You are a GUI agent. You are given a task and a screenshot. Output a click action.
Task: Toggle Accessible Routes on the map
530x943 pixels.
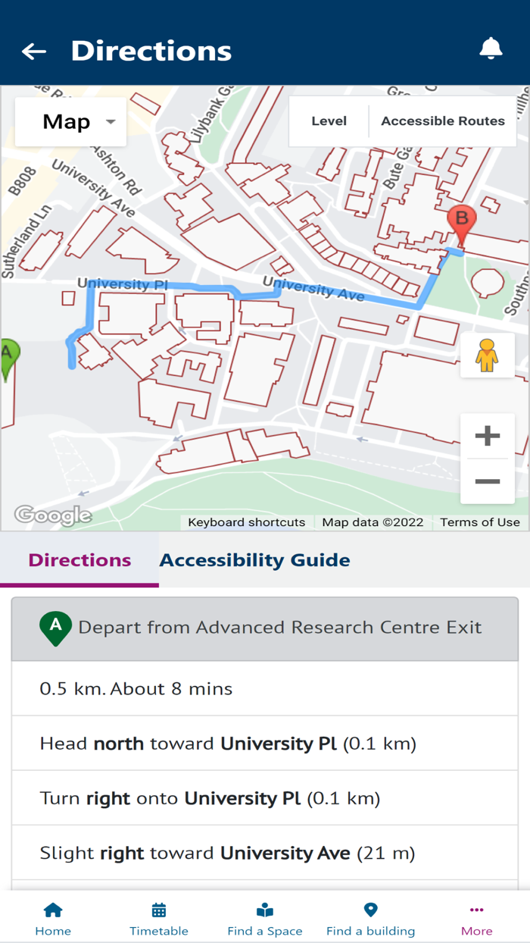(x=444, y=121)
